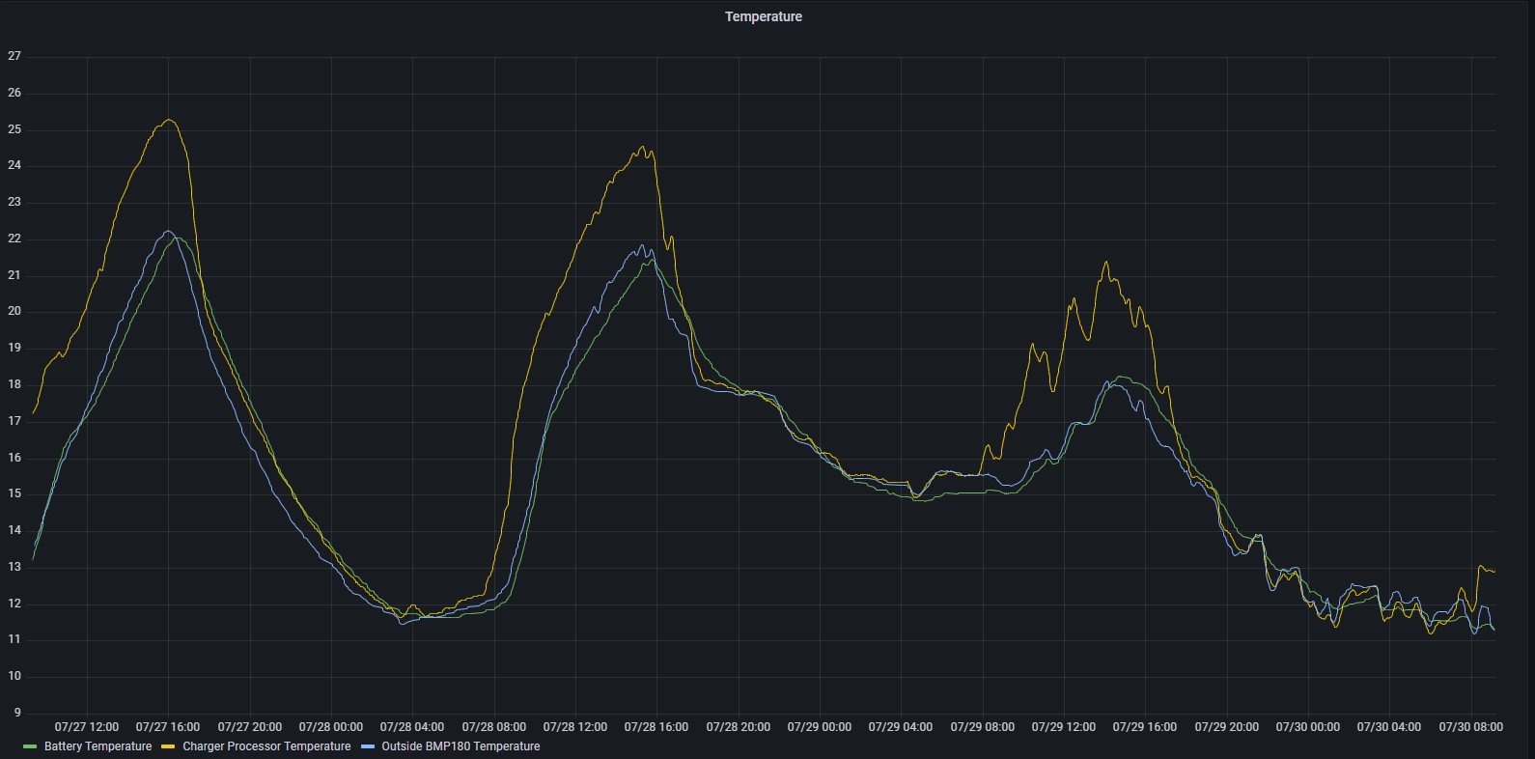
Task: Toggle Battery Temperature series in legend
Action: [98, 746]
